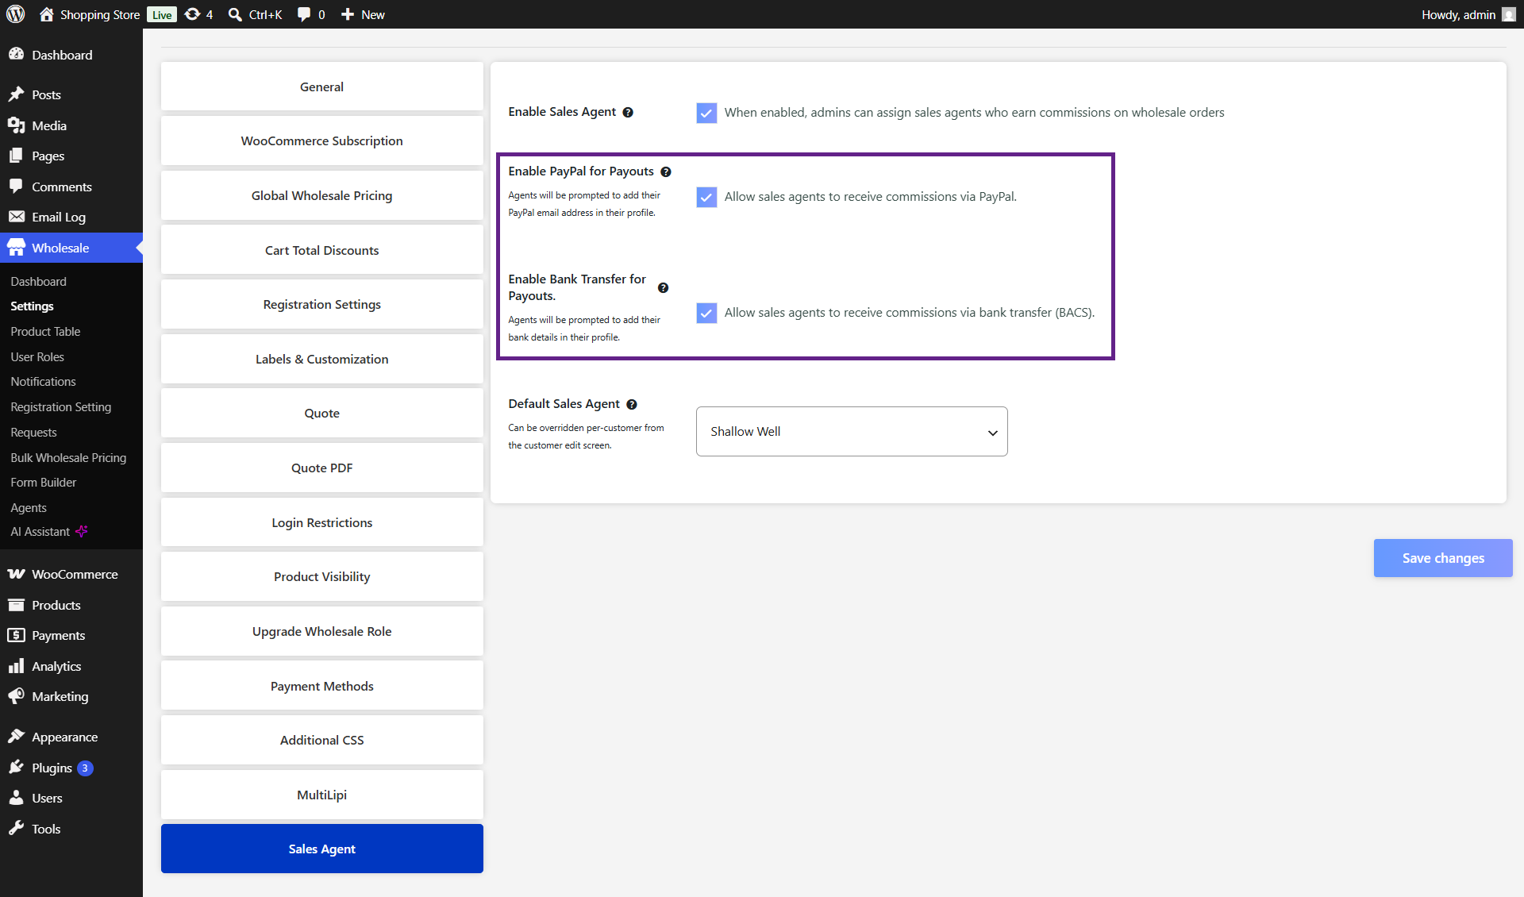
Task: Click help icon beside Enable Bank Transfer
Action: pyautogui.click(x=664, y=287)
